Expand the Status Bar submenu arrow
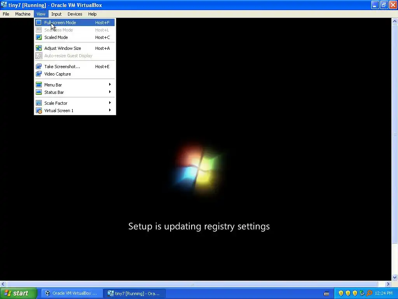398x299 pixels. 110,92
